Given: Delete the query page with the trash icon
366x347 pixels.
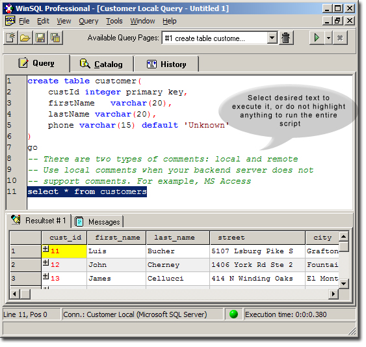Looking at the screenshot, I should [x=285, y=38].
